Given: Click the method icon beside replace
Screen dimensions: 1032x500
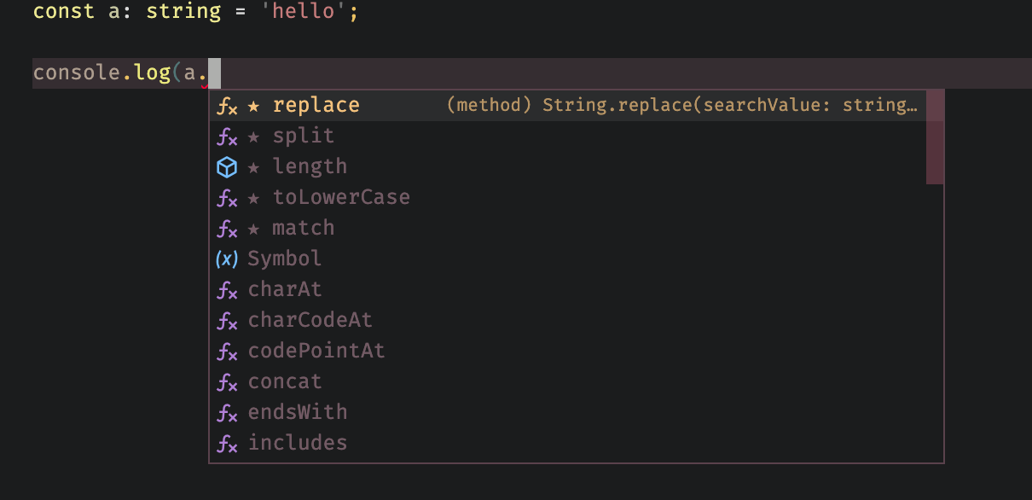Looking at the screenshot, I should pyautogui.click(x=227, y=105).
